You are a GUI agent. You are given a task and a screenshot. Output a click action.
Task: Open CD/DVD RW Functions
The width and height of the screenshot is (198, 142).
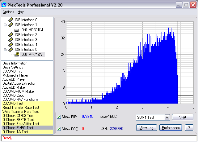[20, 100]
